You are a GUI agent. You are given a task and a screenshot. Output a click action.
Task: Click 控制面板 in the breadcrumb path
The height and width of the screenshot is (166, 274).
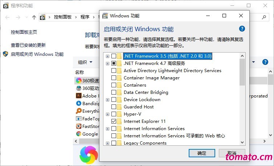click(63, 17)
